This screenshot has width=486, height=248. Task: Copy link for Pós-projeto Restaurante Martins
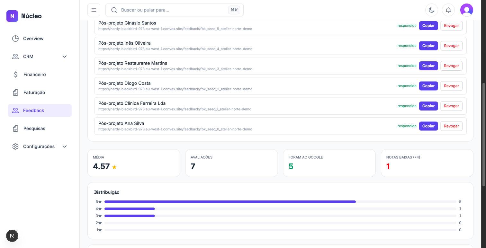point(428,66)
